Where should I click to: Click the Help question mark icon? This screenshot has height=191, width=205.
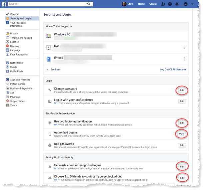pos(185,4)
